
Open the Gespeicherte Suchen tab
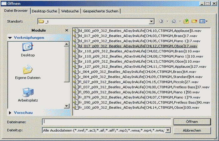coord(100,11)
